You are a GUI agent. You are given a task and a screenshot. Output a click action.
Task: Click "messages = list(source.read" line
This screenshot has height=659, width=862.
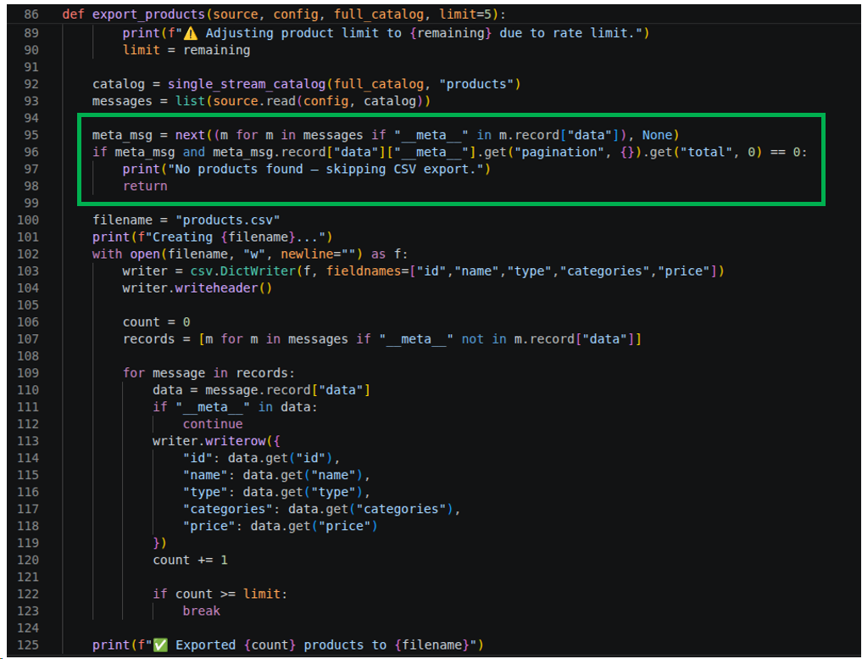tap(261, 101)
